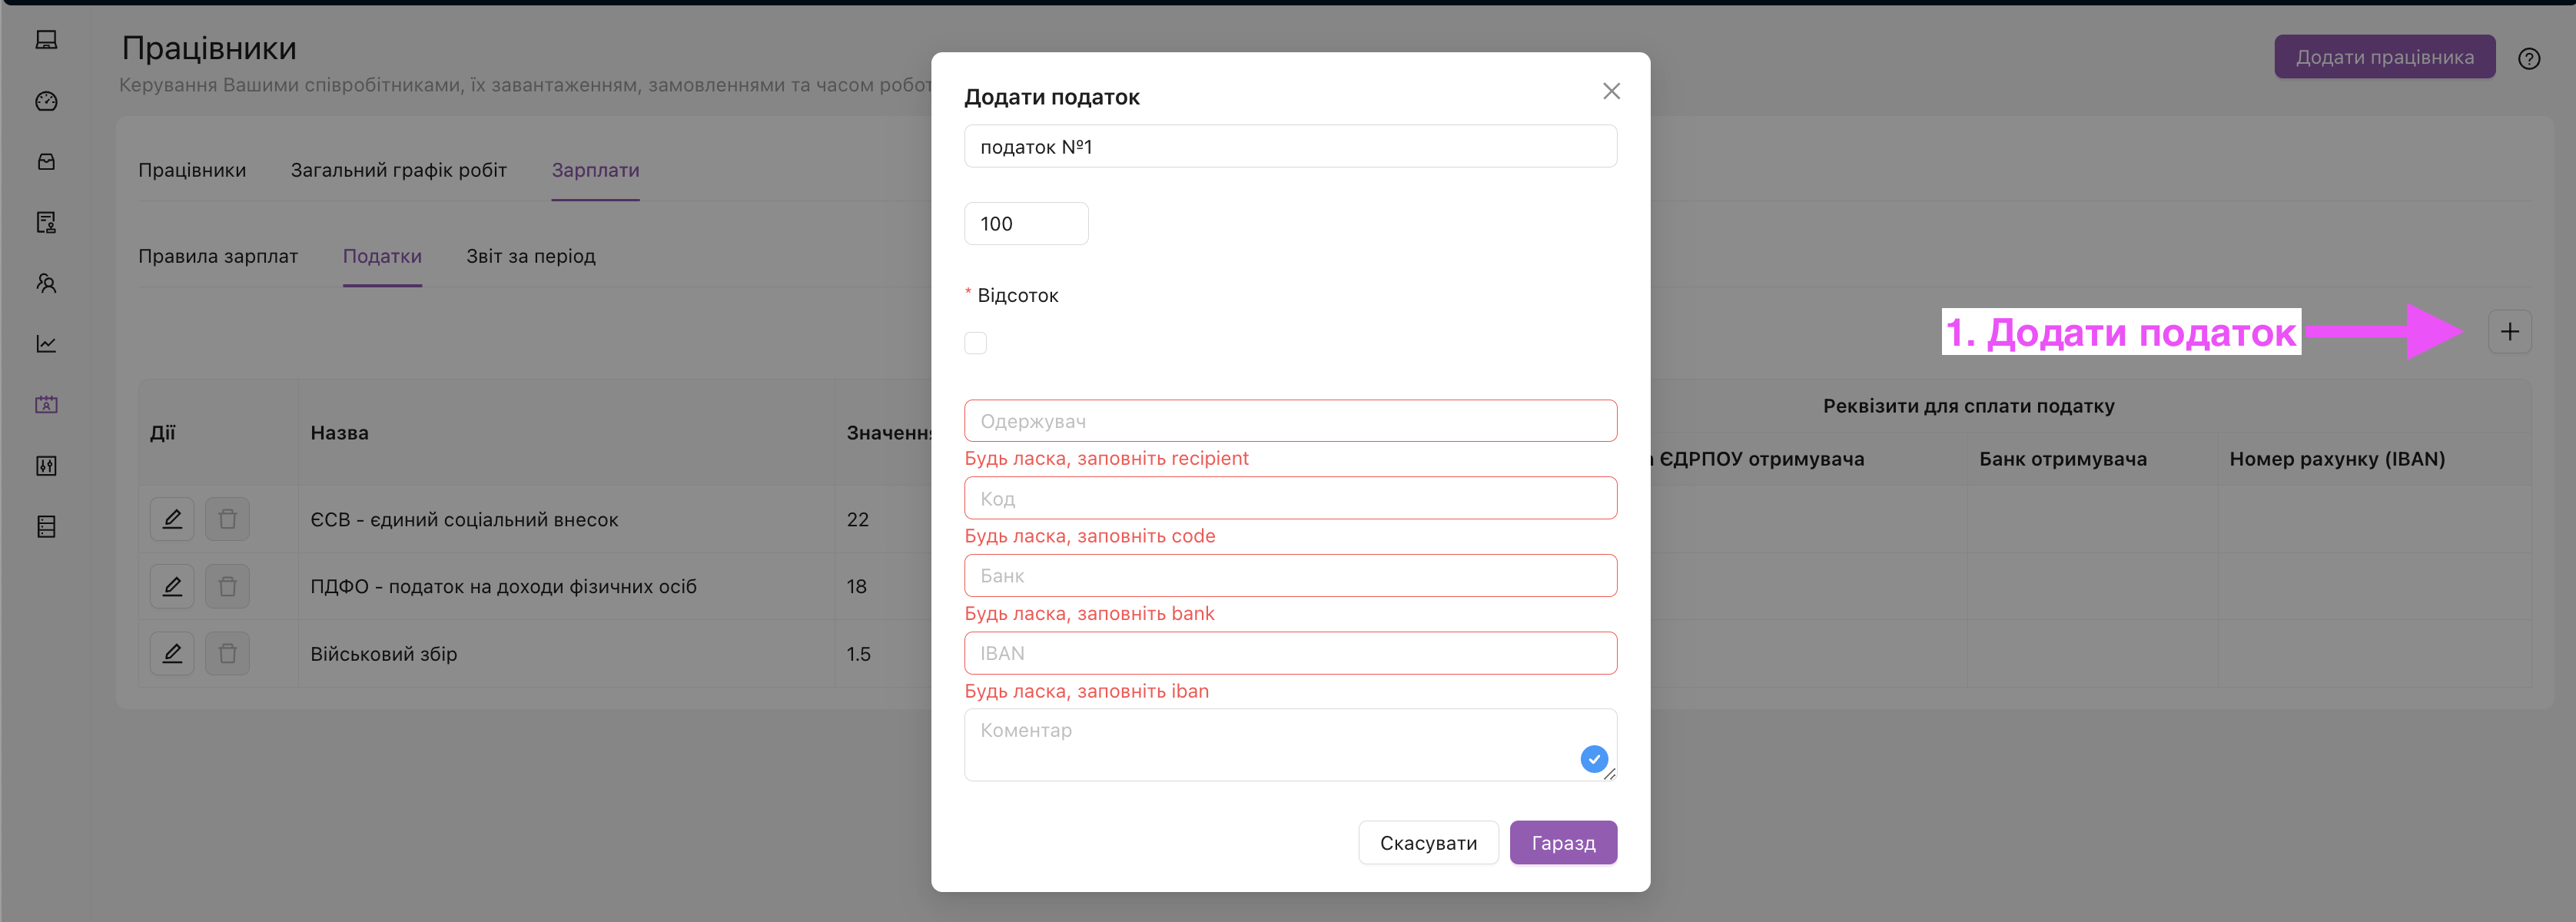Open the dashboard gauge sidebar icon
Viewport: 2576px width, 922px height.
pos(46,101)
